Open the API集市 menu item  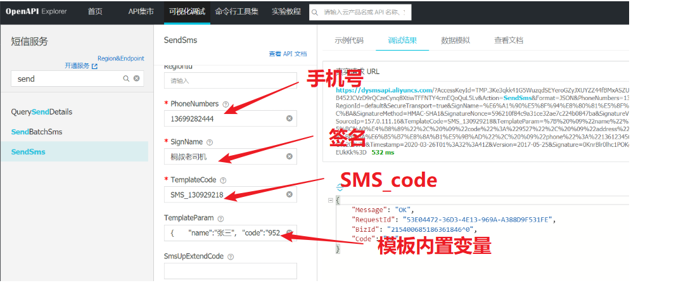click(141, 12)
